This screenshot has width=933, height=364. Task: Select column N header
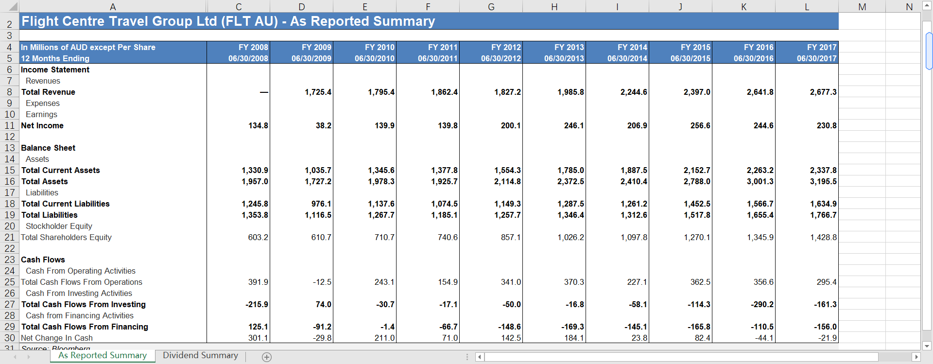(909, 7)
